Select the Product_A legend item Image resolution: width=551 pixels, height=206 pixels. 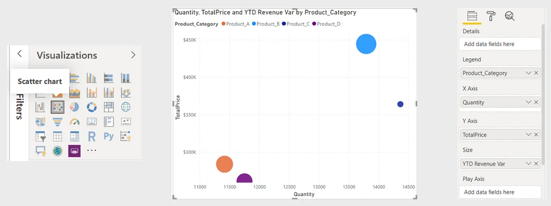[236, 24]
